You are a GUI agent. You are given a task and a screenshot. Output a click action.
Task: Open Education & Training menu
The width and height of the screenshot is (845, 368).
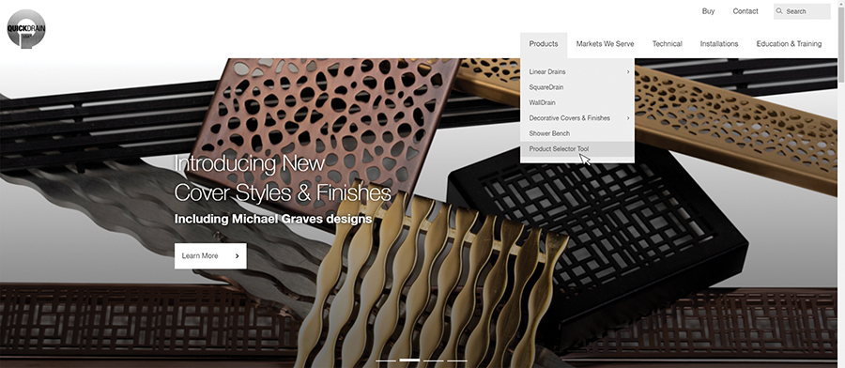(789, 44)
